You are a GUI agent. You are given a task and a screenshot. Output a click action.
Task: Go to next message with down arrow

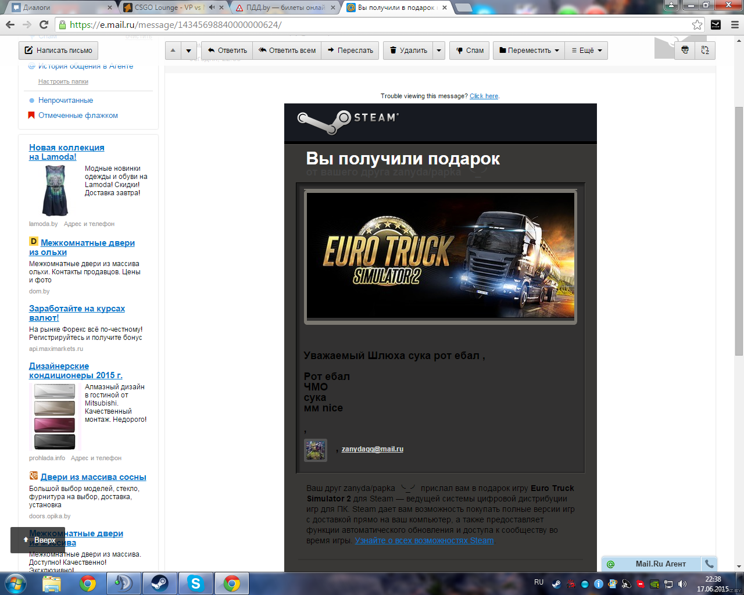point(188,51)
